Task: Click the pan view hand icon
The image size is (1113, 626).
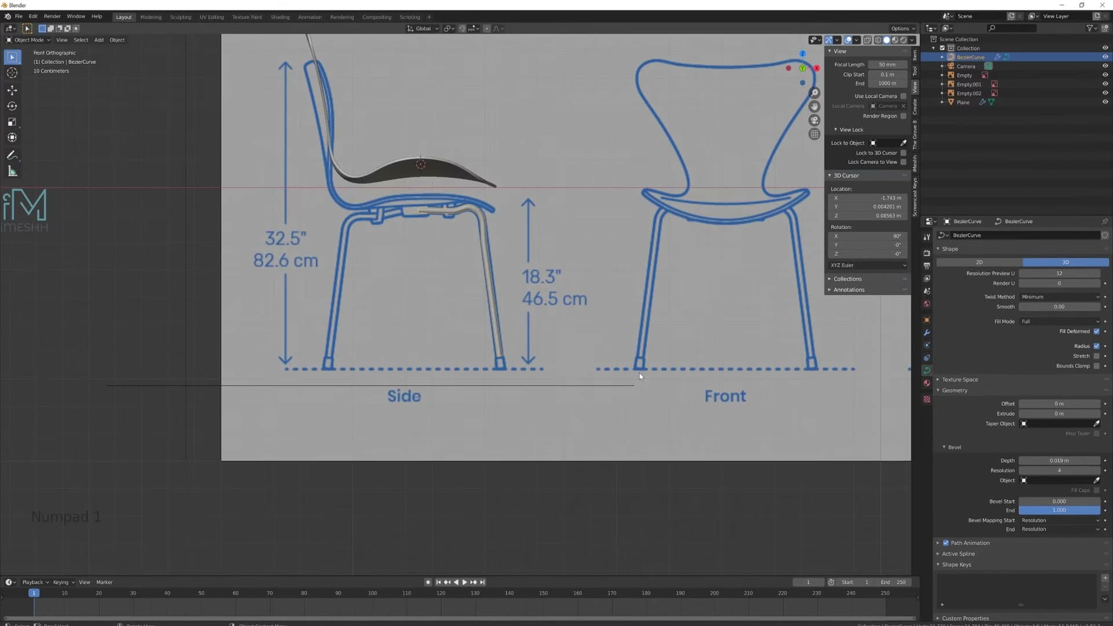Action: pos(814,107)
